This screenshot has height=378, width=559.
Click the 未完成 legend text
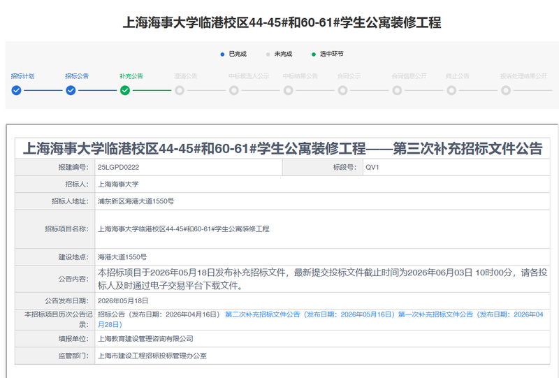coord(283,54)
